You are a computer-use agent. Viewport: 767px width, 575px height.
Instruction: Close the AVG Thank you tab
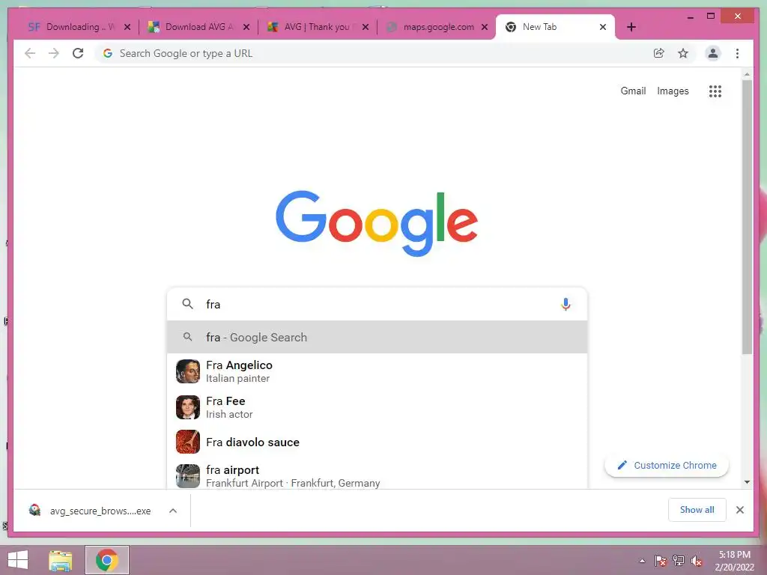pos(366,27)
